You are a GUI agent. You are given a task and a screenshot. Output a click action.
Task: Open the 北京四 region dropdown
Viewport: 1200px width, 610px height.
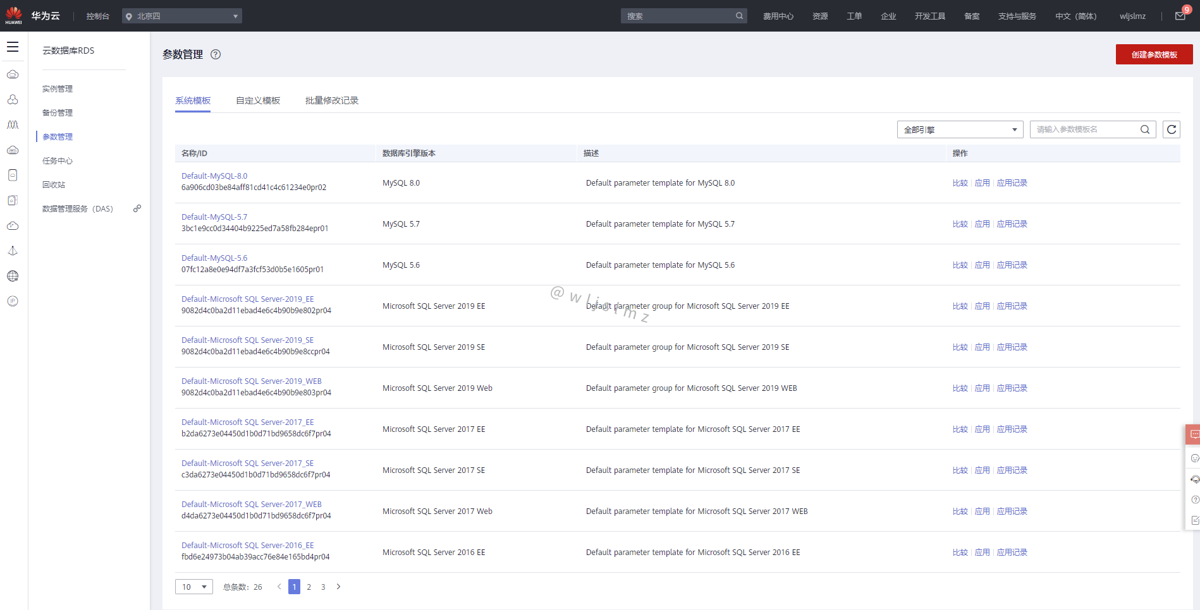[x=182, y=16]
